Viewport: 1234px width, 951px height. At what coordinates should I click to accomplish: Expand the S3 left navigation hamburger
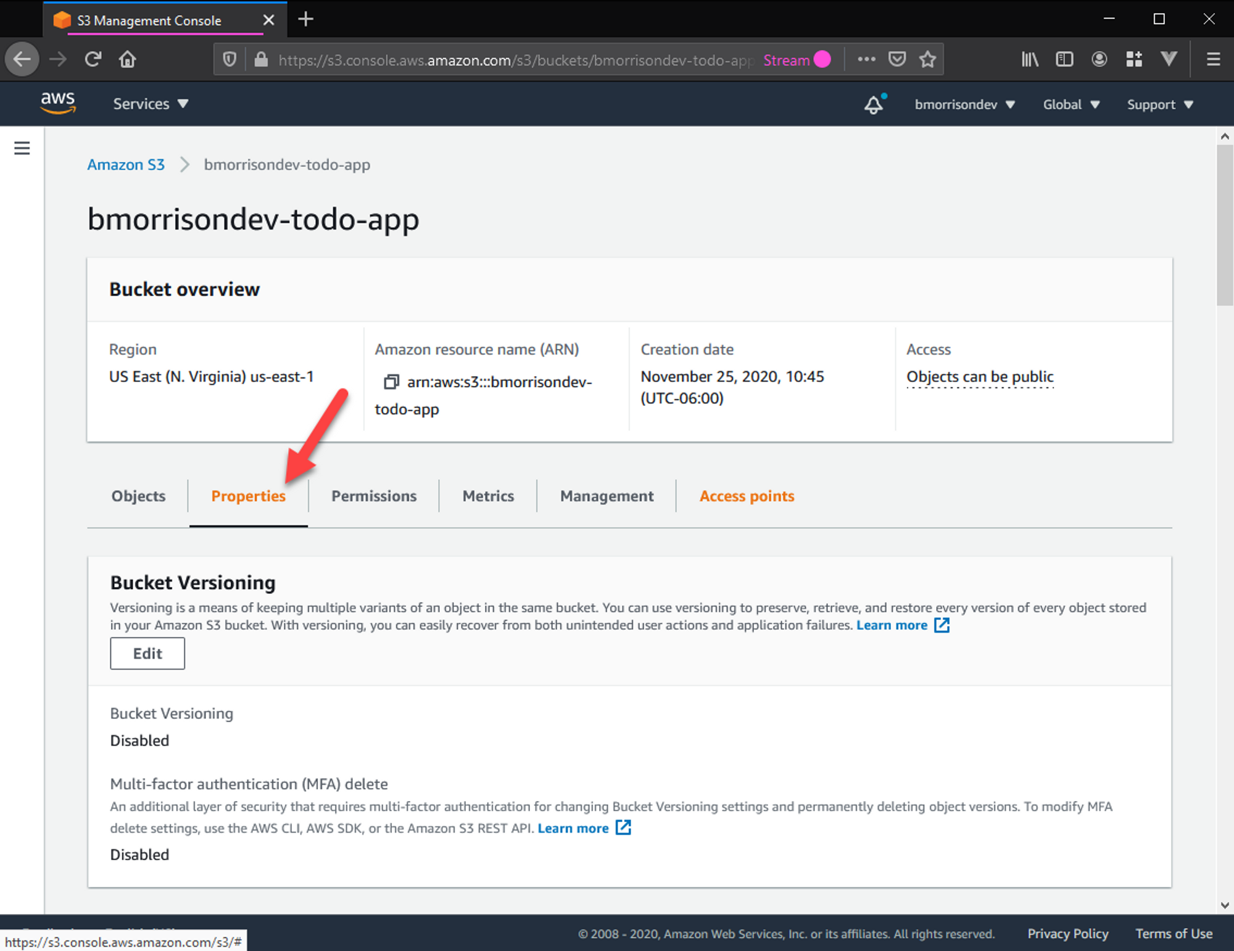coord(22,148)
